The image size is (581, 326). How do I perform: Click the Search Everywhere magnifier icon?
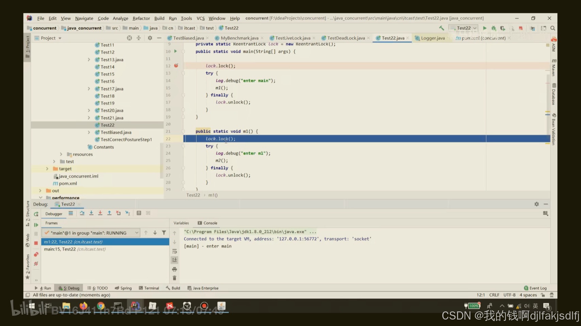(553, 28)
